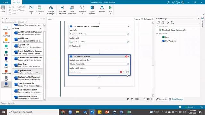Click plus icon beside [Excel] Sheet1!F2
This screenshot has width=205, height=115.
click(128, 42)
